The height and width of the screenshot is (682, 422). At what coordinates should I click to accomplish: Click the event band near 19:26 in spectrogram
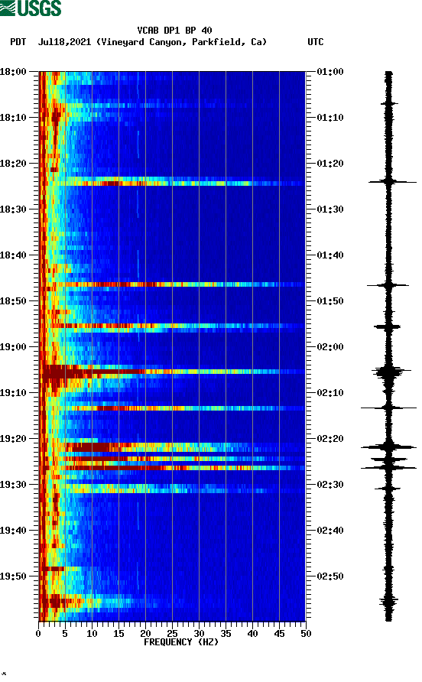(172, 468)
